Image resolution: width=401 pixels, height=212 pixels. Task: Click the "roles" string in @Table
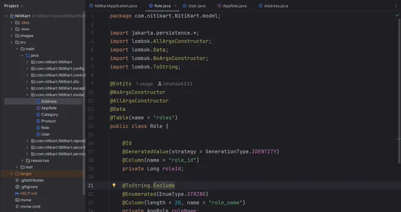coord(164,117)
